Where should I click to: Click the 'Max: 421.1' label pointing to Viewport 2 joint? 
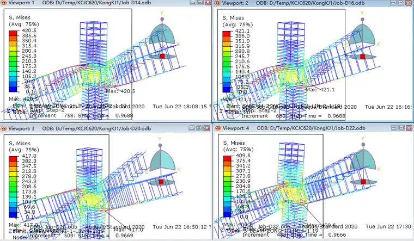(x=320, y=90)
